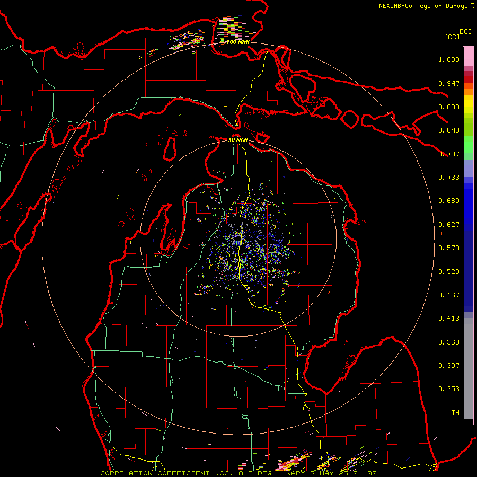Click the 0.360 scale value
Screen dimensions: 477x477
point(449,342)
